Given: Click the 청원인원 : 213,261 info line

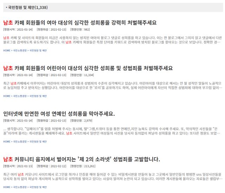Looking at the screenshot, I should (83, 166).
